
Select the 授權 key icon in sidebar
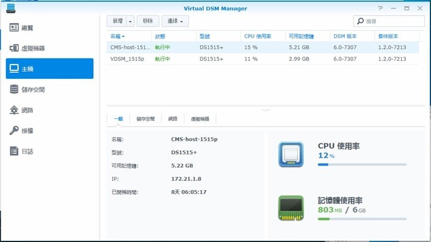(14, 131)
